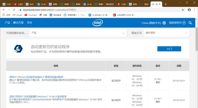198x108 pixels.
Task: Click the 操作系统 column header
Action: (x=137, y=66)
